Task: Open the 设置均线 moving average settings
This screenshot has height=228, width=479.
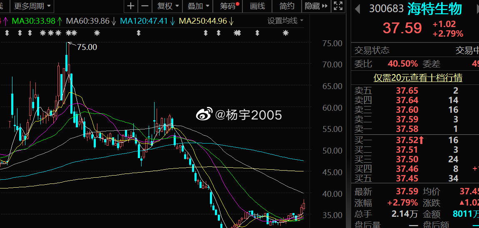Action: click(285, 21)
